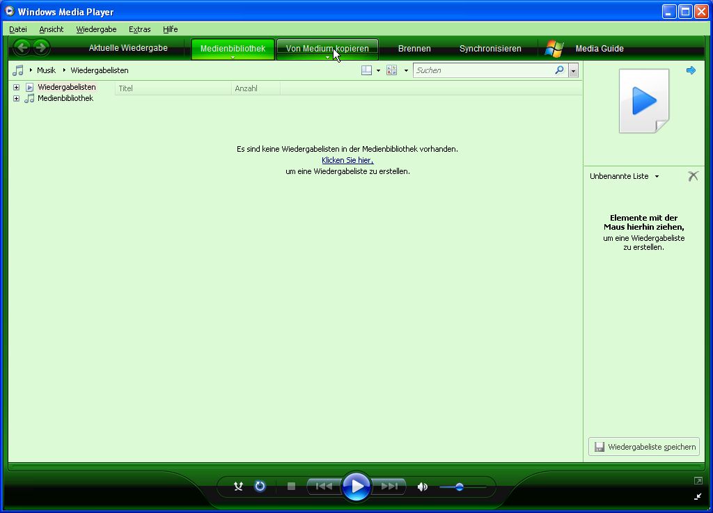Screen dimensions: 713x513
Task: Click the Windows Media Player title icon
Action: click(10, 11)
